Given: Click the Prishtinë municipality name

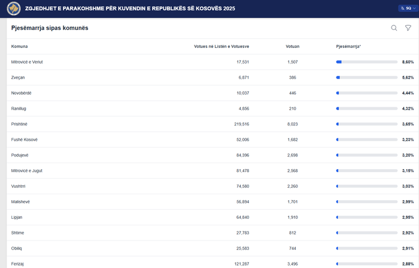Looking at the screenshot, I should click(19, 124).
